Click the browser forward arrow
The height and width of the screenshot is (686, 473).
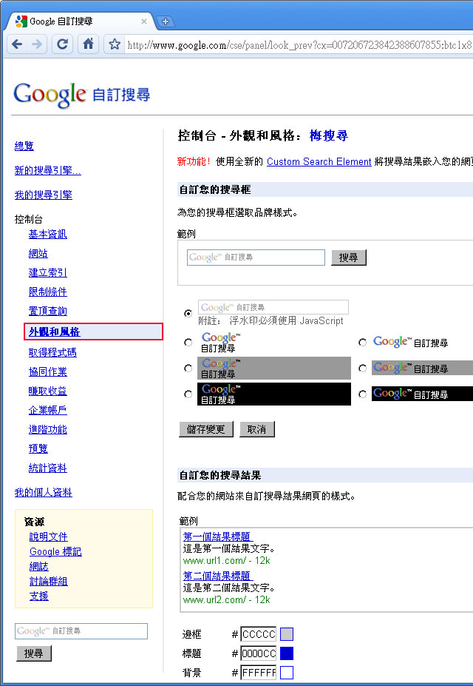[38, 44]
